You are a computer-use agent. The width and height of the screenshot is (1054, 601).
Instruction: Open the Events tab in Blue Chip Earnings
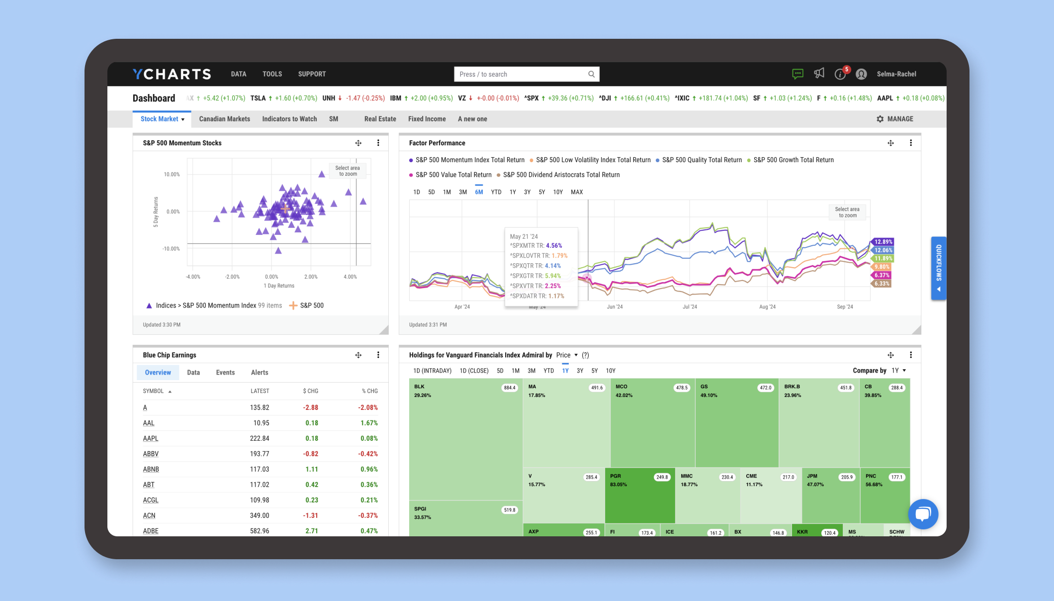(225, 373)
